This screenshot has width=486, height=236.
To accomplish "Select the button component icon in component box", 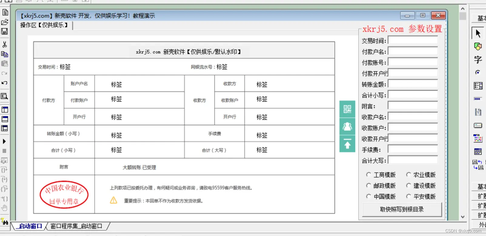I will 478,125.
